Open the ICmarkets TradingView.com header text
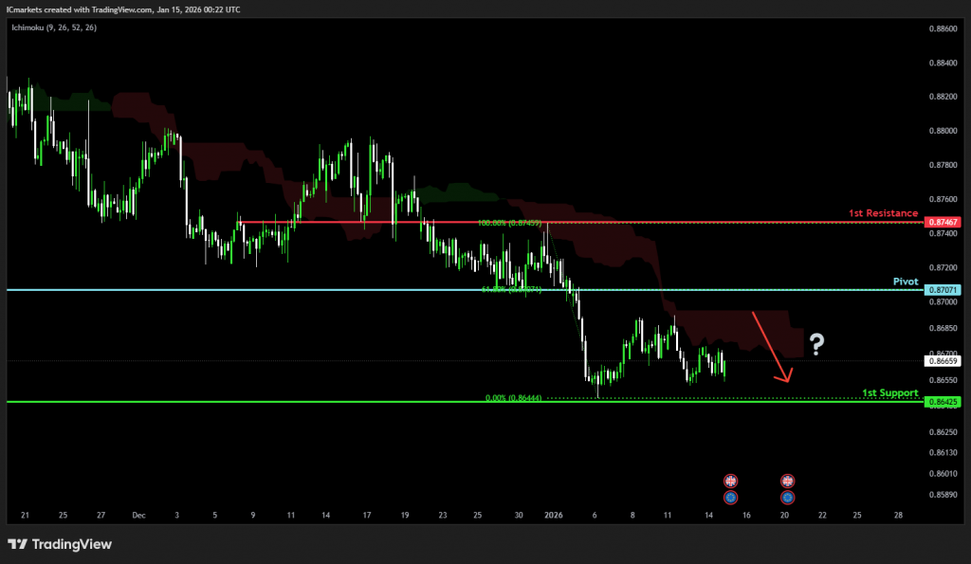971x564 pixels. 126,9
